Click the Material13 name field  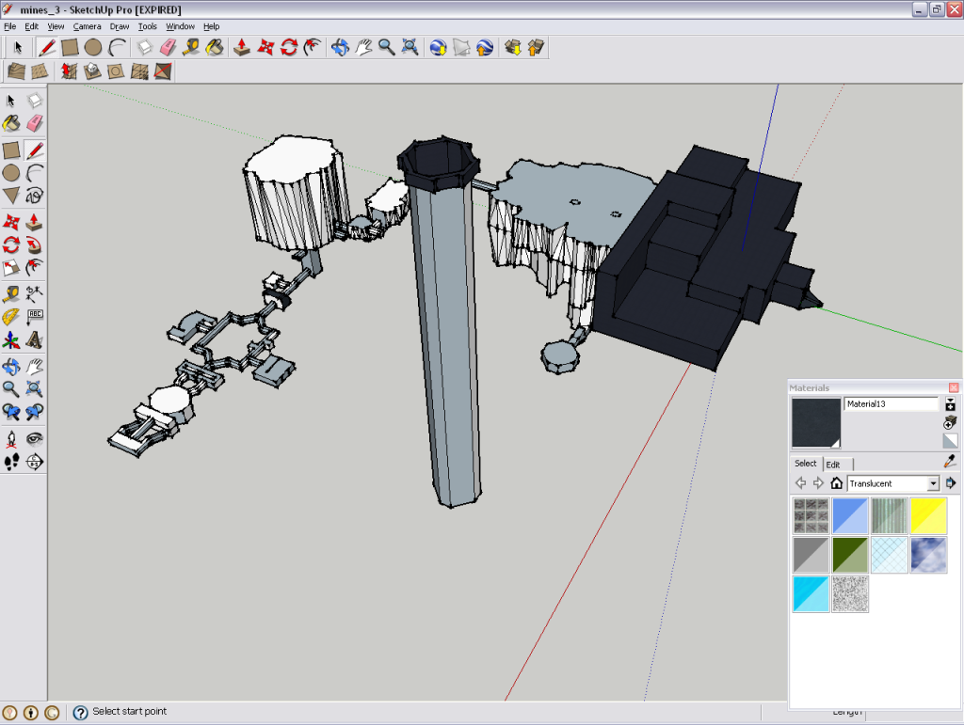click(x=891, y=404)
